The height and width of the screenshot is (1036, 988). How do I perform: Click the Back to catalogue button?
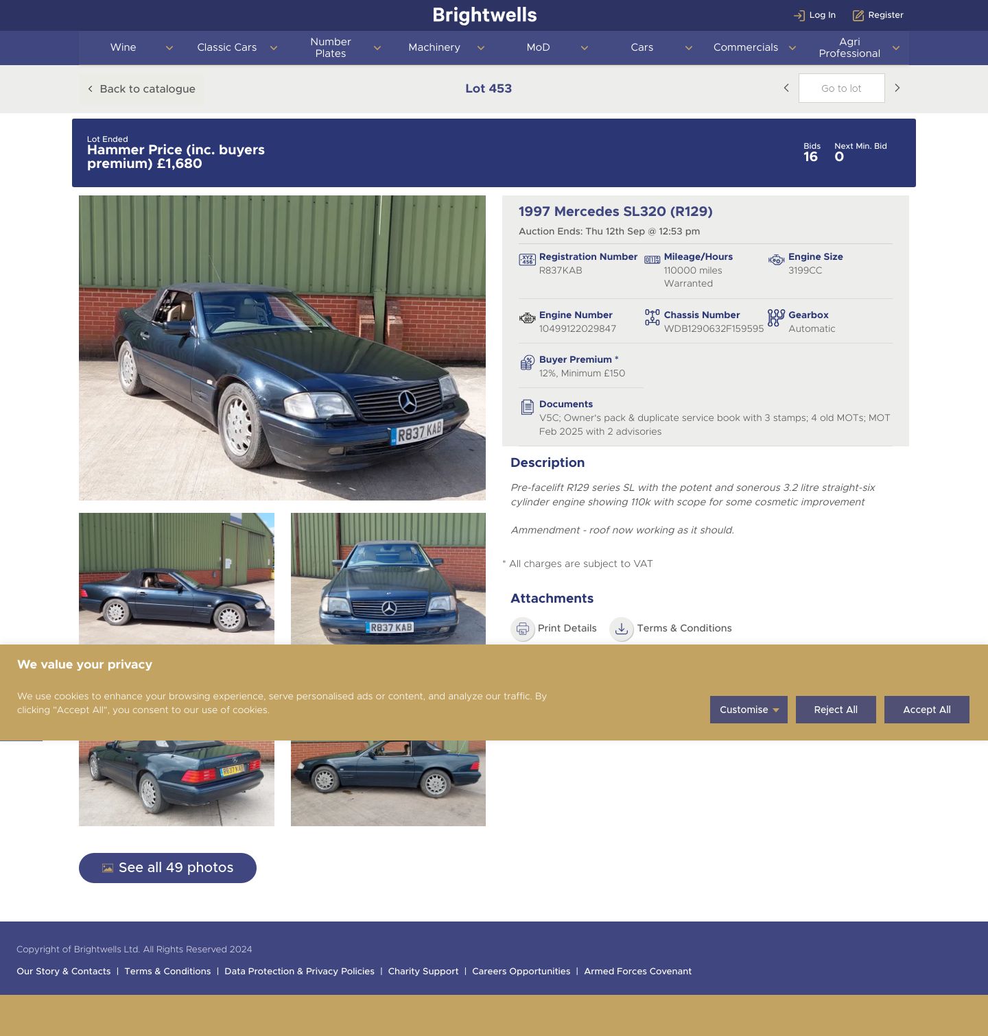tap(141, 89)
